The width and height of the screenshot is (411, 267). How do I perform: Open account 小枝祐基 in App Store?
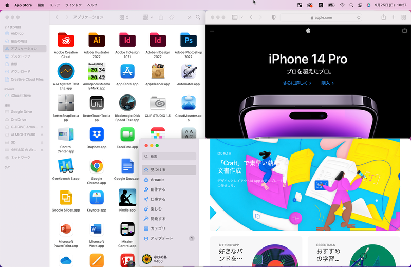click(x=155, y=259)
